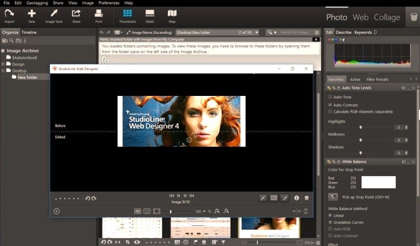Click the search icon in Organize panel
Screen dimensions: 420x246
pyautogui.click(x=11, y=41)
